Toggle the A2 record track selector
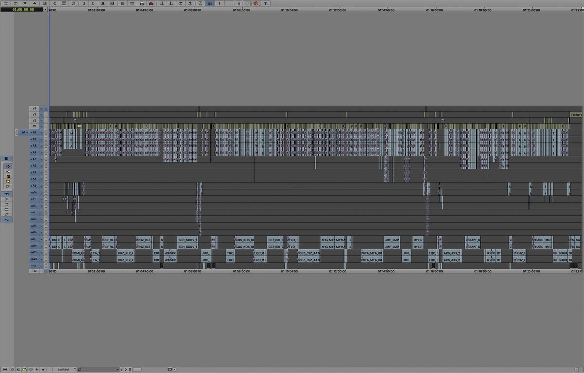This screenshot has width=584, height=373. coord(35,139)
